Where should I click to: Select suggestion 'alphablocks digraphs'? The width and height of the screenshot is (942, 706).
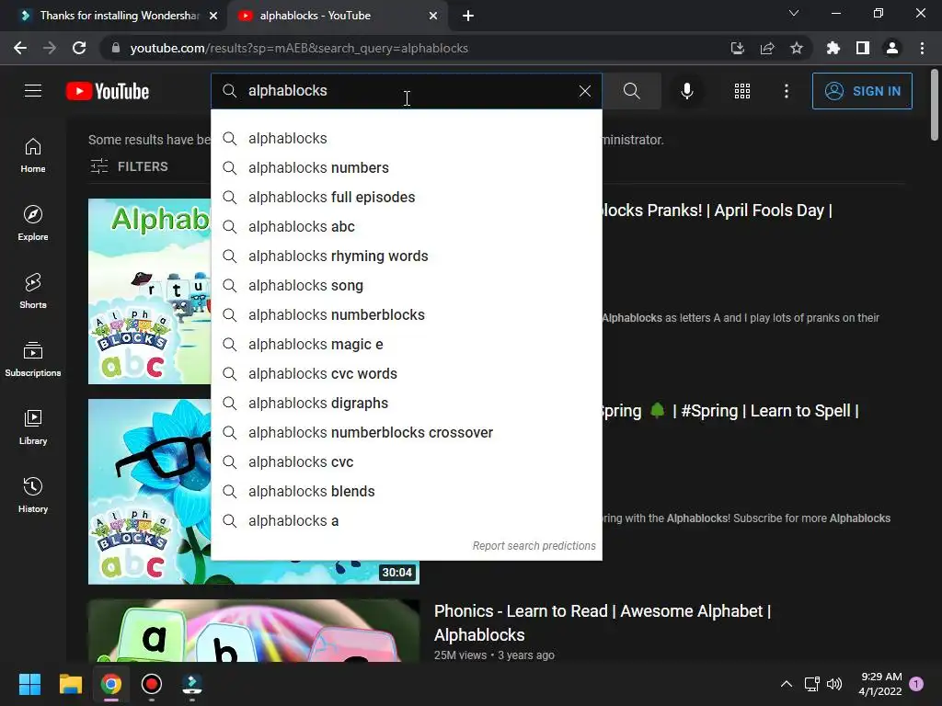(x=406, y=403)
